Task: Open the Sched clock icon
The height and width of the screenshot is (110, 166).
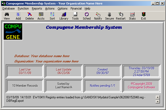Action: pos(87,16)
